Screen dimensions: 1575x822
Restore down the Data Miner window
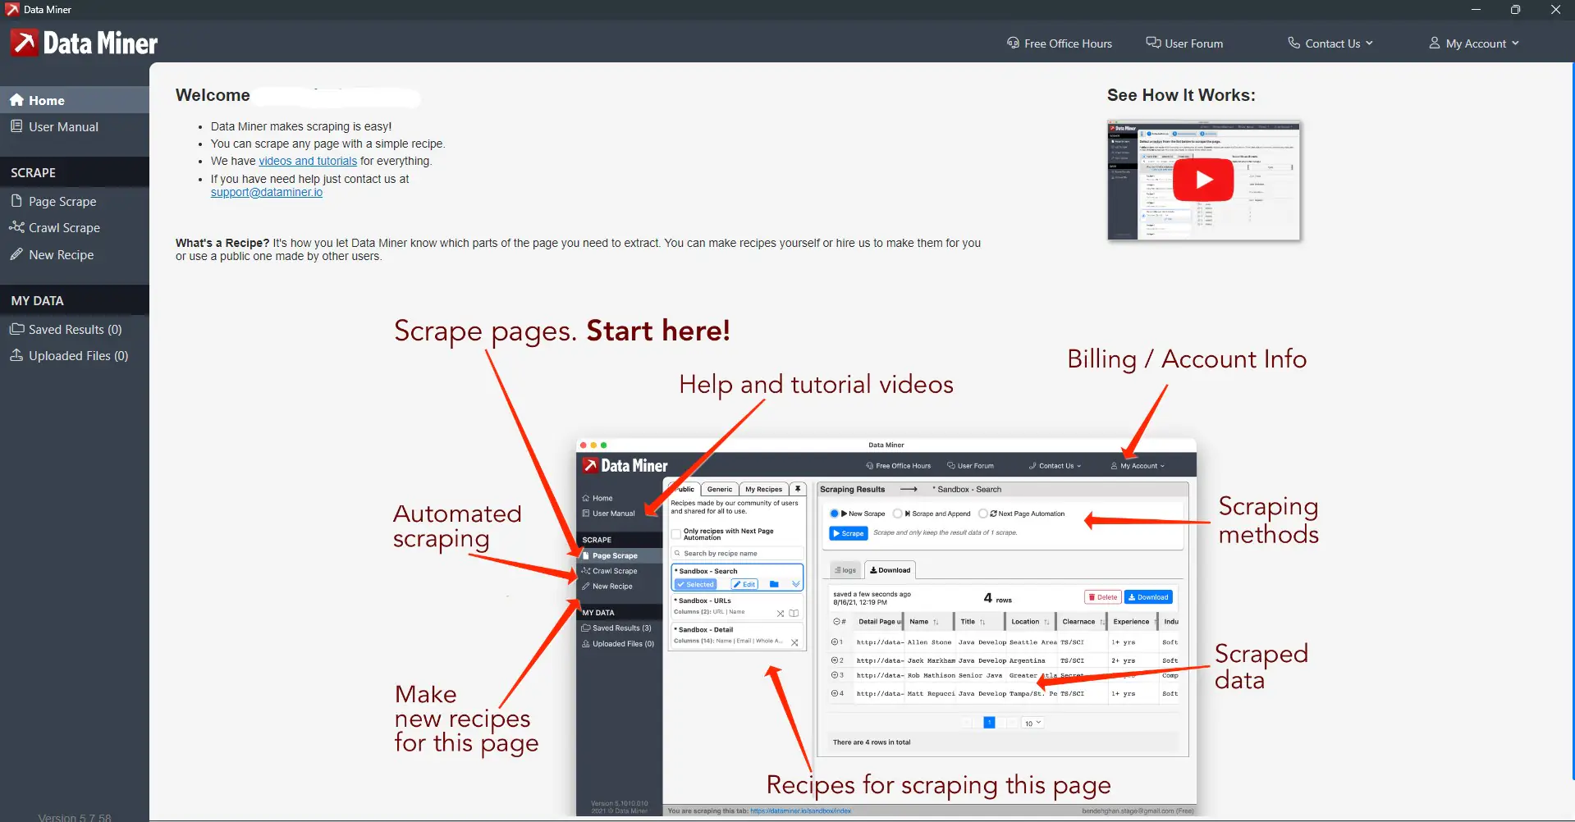pyautogui.click(x=1515, y=10)
